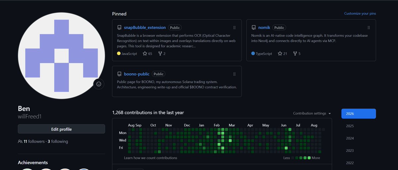Image resolution: width=398 pixels, height=170 pixels.
Task: Click the Fri row label in the graph
Action: (x=121, y=148)
